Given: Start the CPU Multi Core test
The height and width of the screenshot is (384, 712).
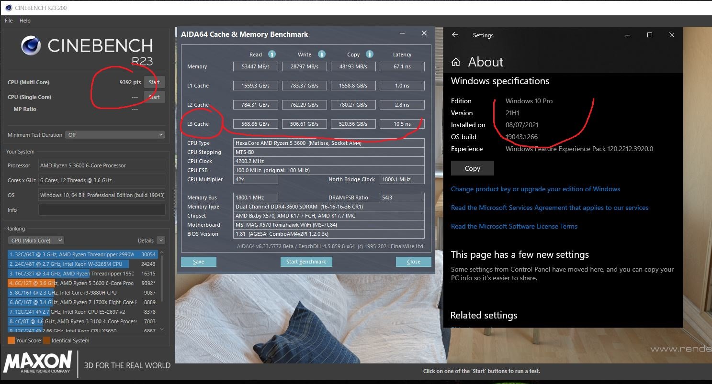Looking at the screenshot, I should point(154,82).
